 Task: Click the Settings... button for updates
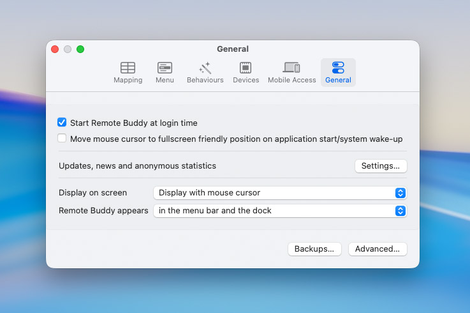pos(380,166)
